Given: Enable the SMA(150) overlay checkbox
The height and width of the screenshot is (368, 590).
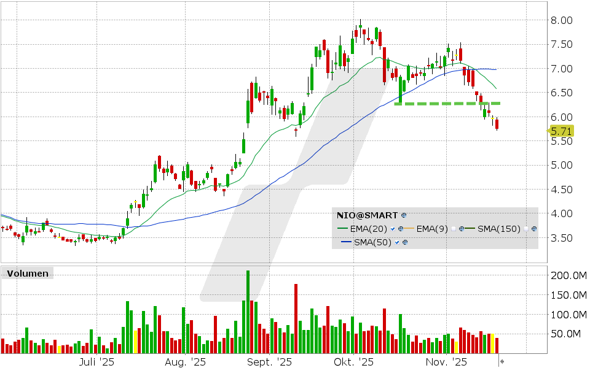Looking at the screenshot, I should pyautogui.click(x=525, y=228).
